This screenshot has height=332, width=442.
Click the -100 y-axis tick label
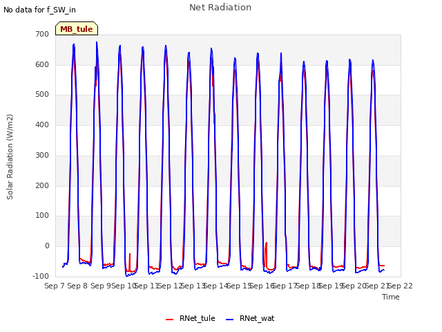[x=41, y=276]
